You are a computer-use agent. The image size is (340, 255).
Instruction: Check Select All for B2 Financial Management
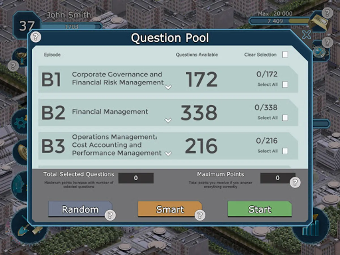pyautogui.click(x=285, y=118)
